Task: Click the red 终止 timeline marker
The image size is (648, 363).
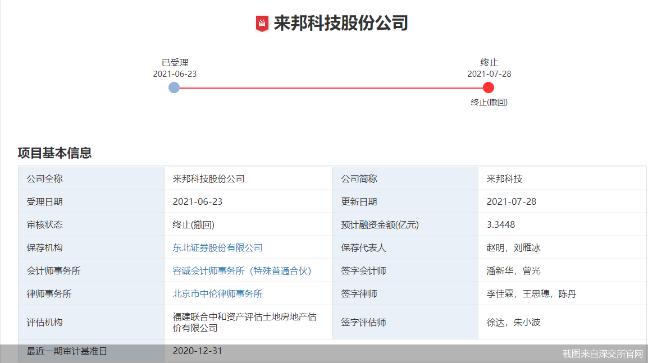Action: (489, 88)
